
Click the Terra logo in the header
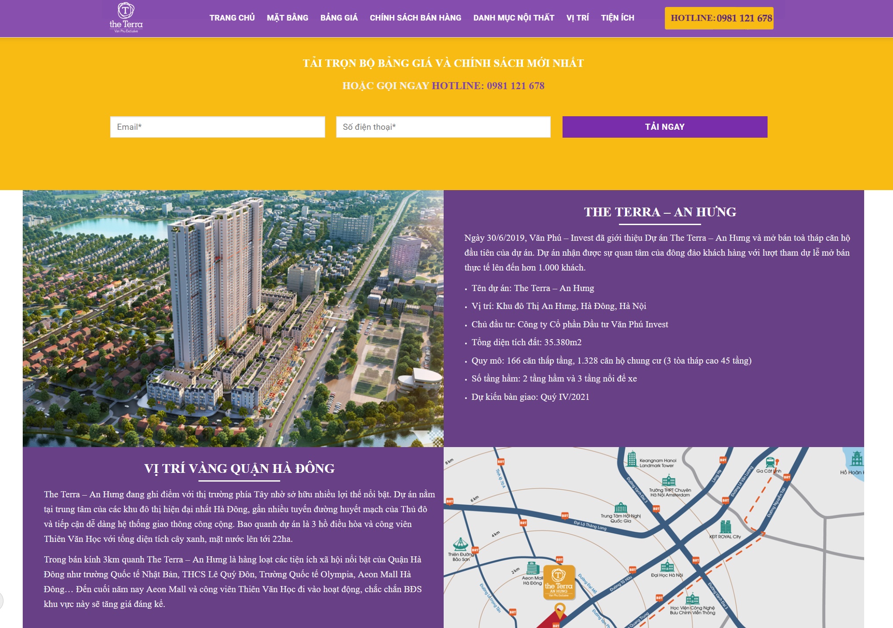coord(126,18)
